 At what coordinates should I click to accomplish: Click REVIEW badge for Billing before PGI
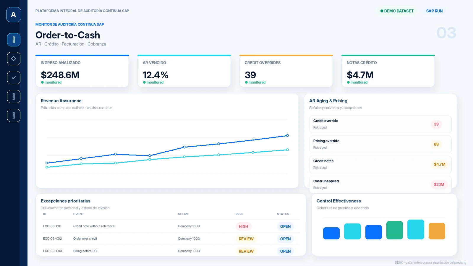[x=246, y=251]
